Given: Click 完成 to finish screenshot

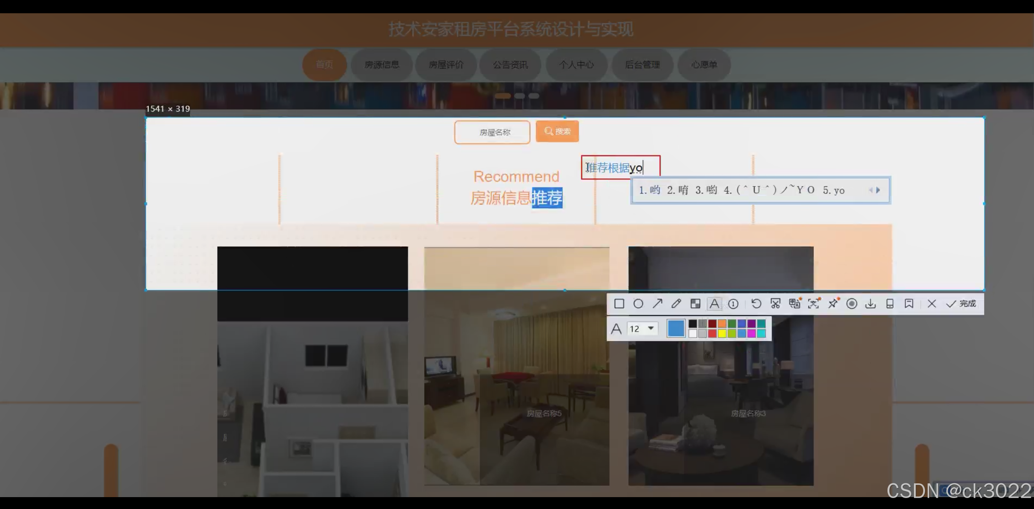Looking at the screenshot, I should (961, 304).
